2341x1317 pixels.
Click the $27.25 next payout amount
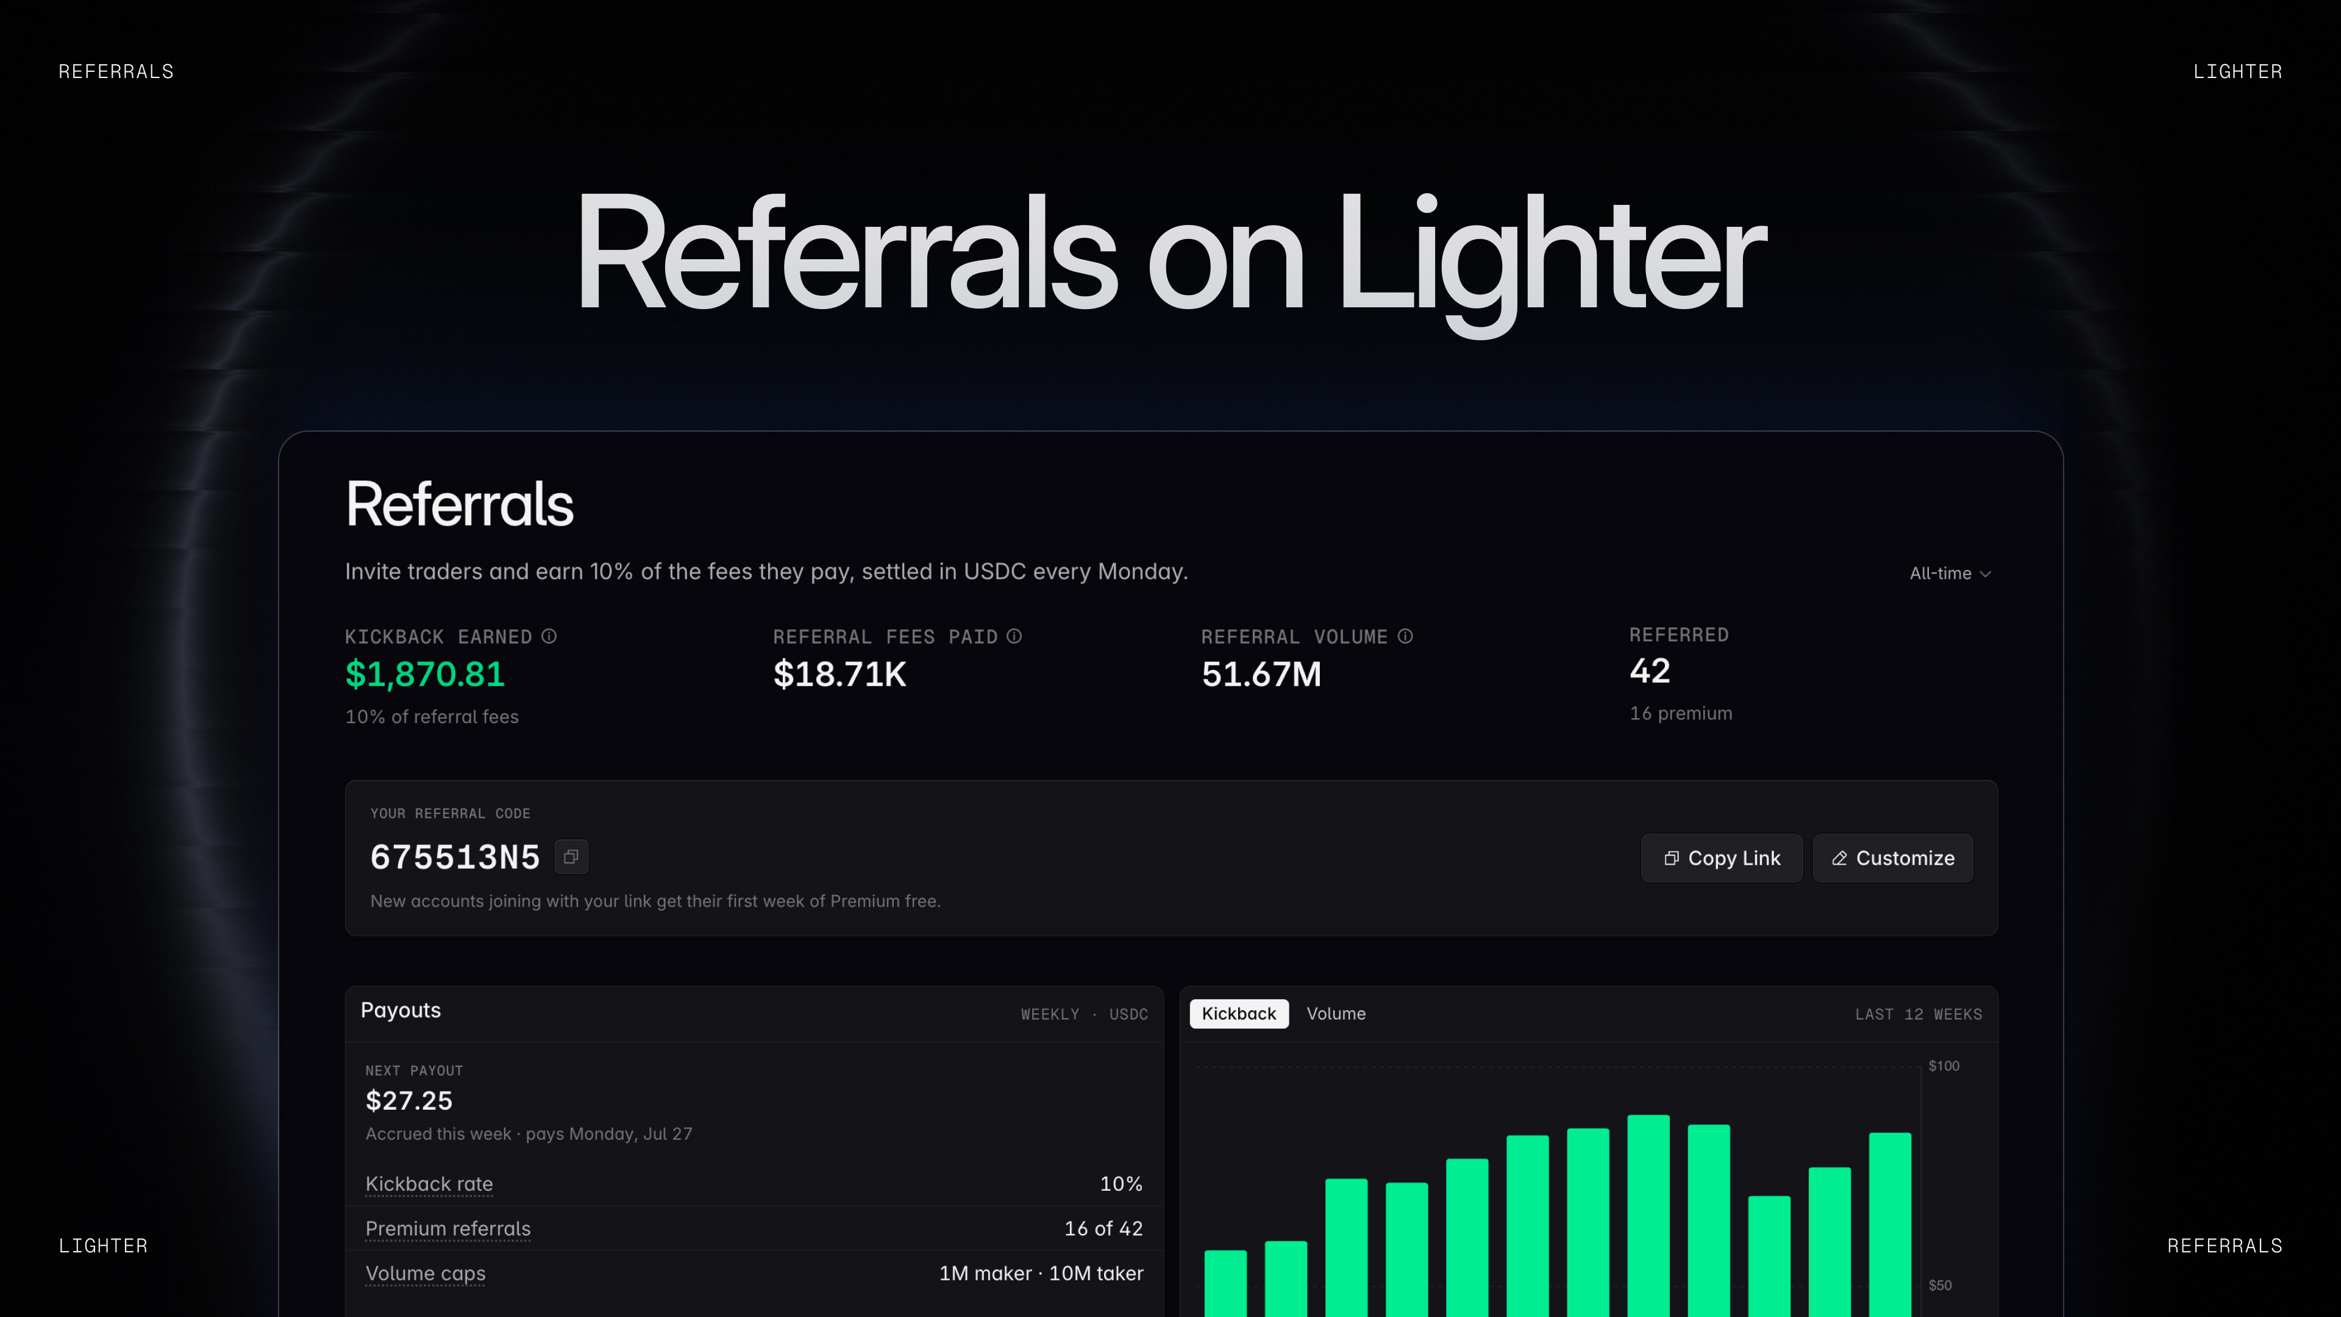409,1101
